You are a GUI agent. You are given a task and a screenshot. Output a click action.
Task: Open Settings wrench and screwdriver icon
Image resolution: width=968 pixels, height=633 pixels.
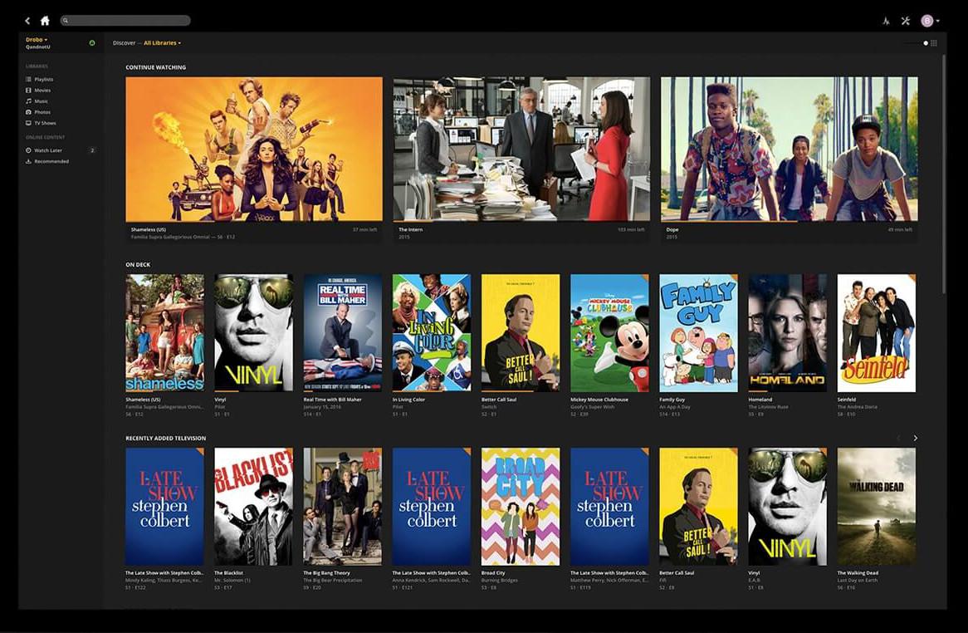[906, 21]
